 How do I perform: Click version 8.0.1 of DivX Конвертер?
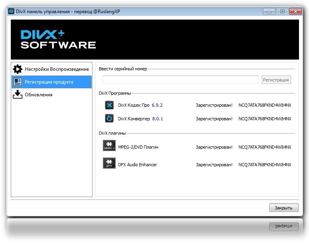[157, 119]
